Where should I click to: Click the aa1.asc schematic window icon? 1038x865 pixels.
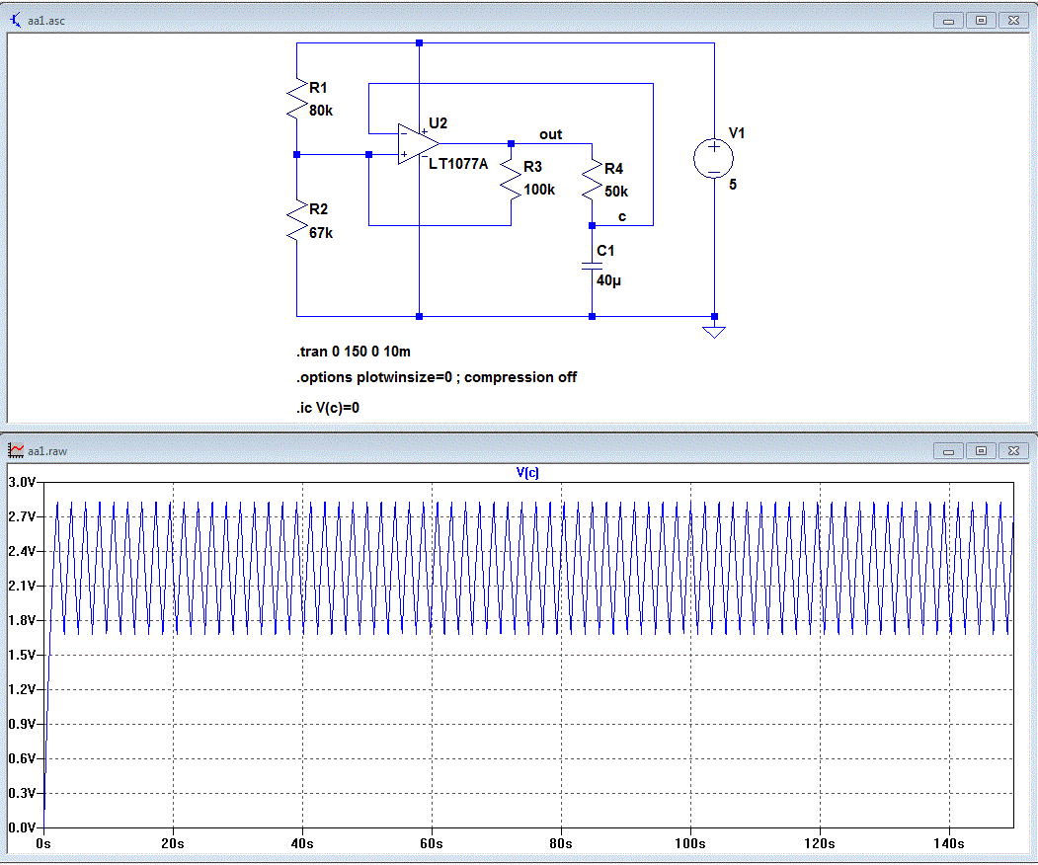pyautogui.click(x=15, y=20)
